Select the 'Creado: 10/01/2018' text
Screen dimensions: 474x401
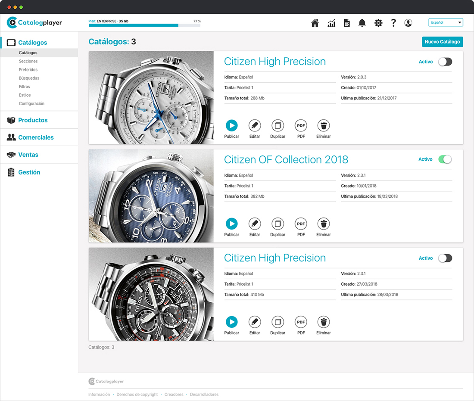pos(359,186)
